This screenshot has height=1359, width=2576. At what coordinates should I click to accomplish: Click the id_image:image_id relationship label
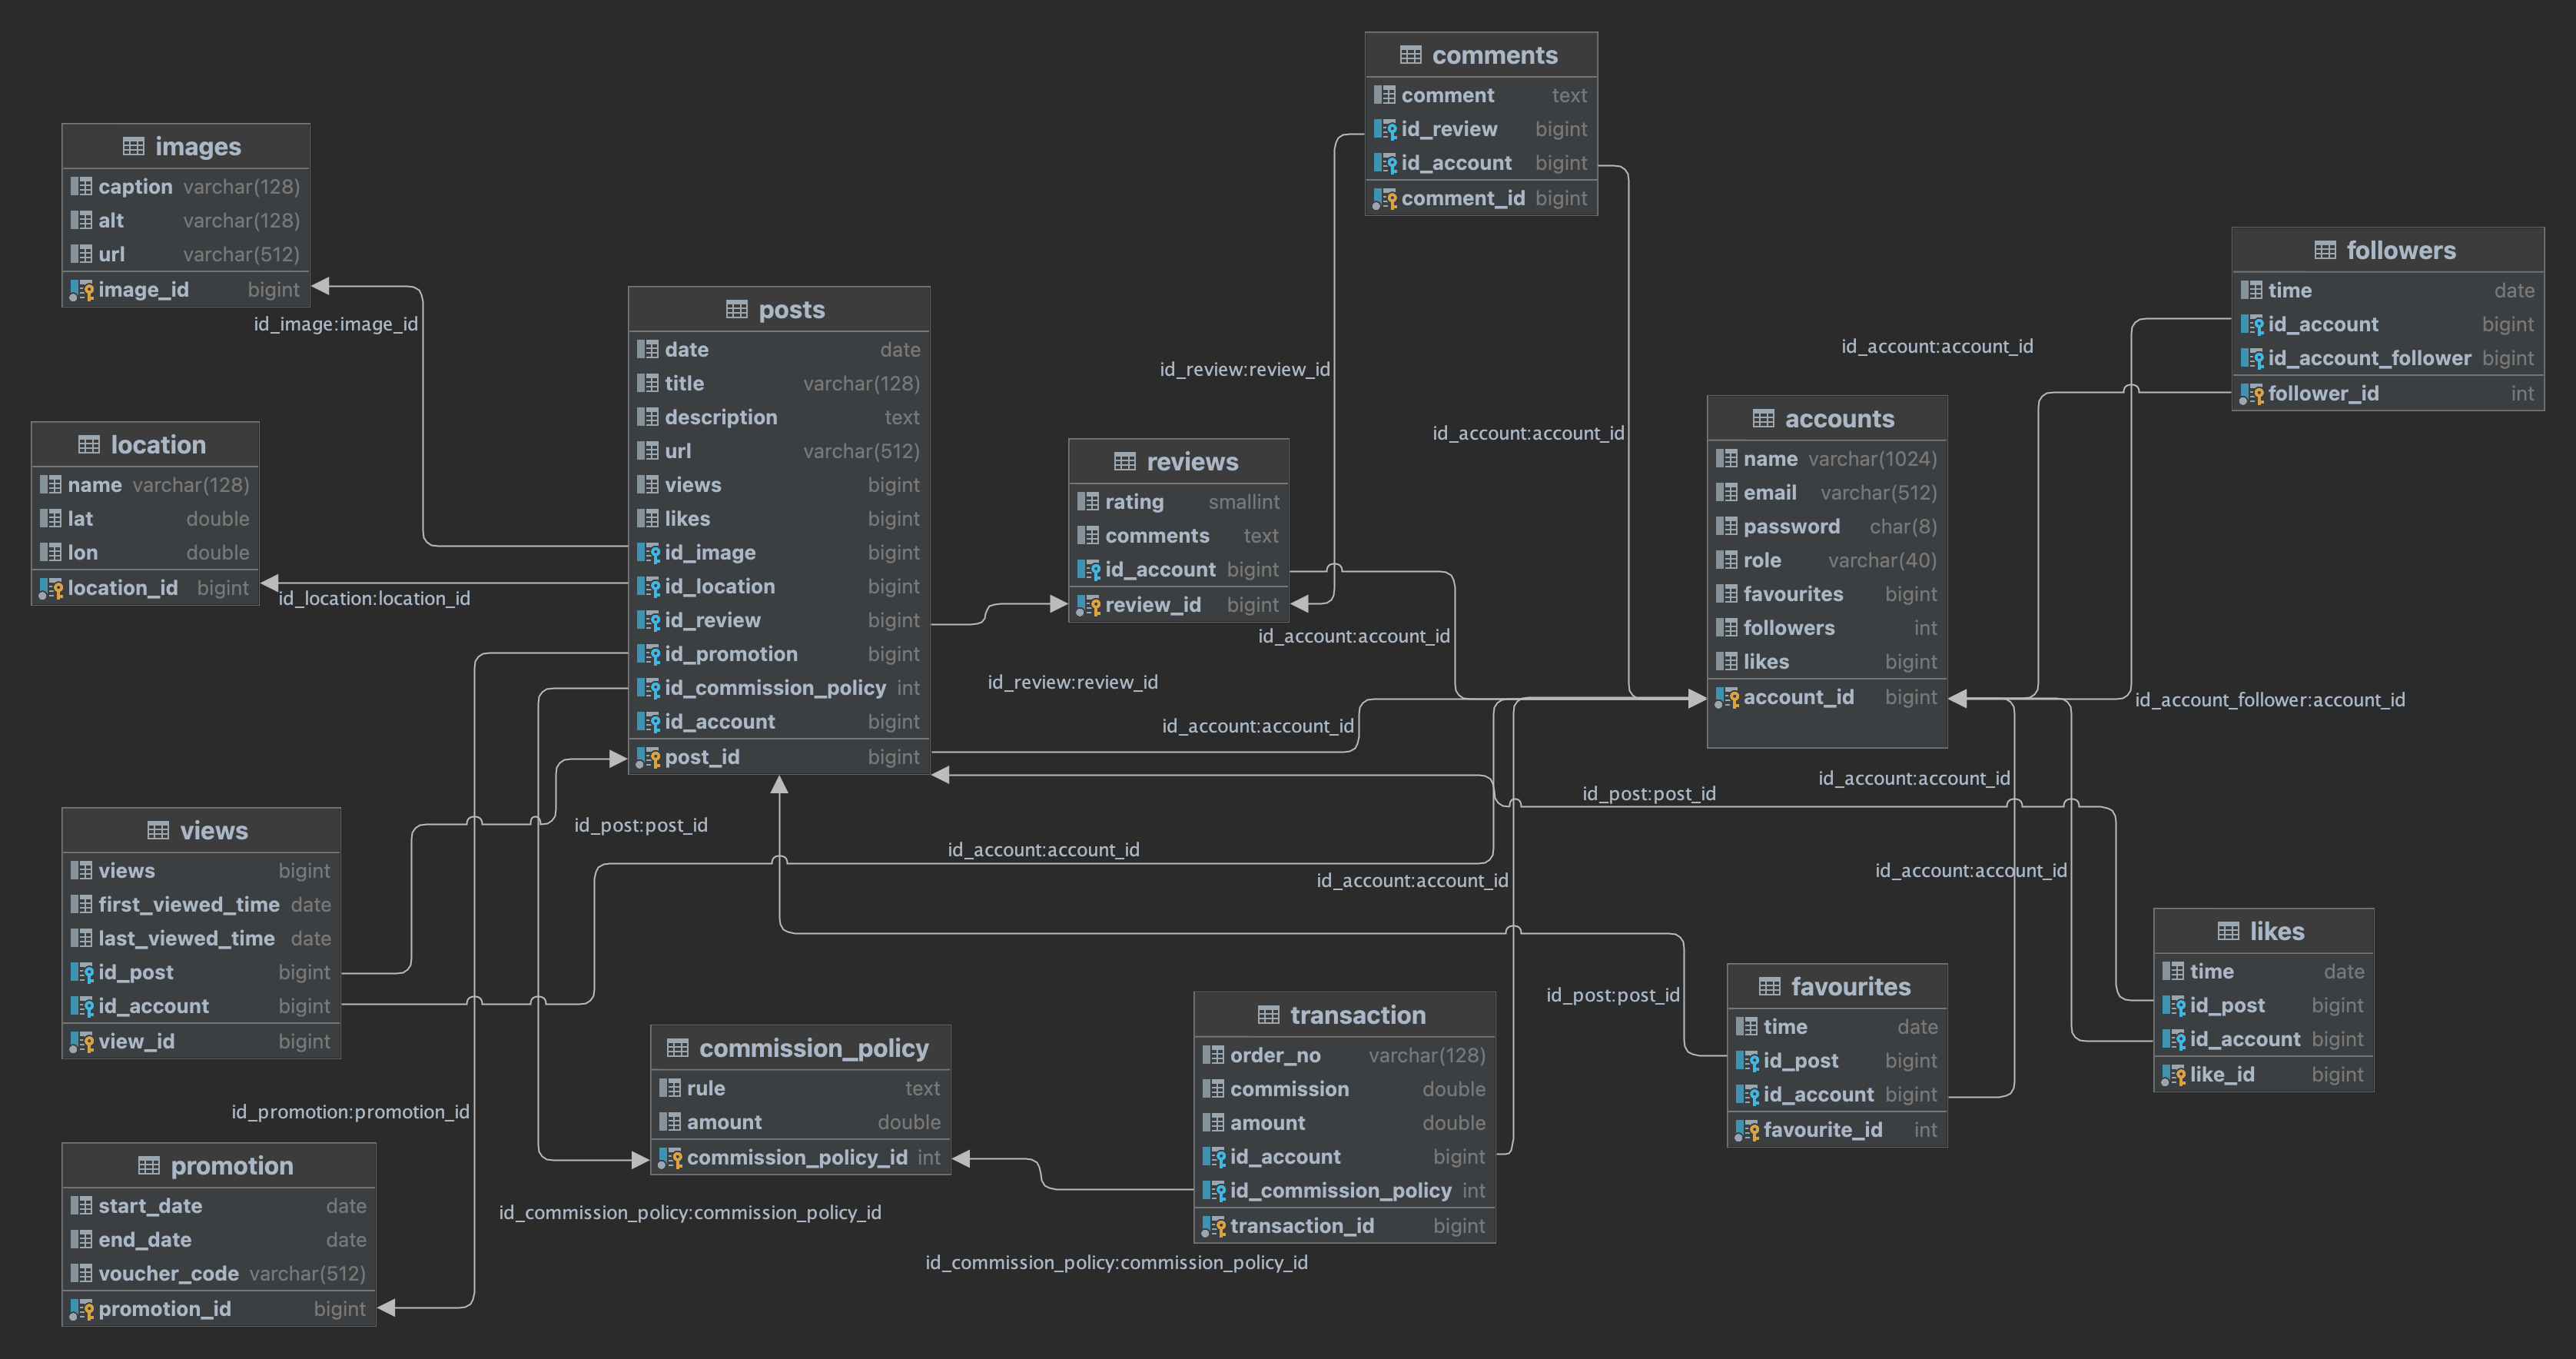pos(335,324)
